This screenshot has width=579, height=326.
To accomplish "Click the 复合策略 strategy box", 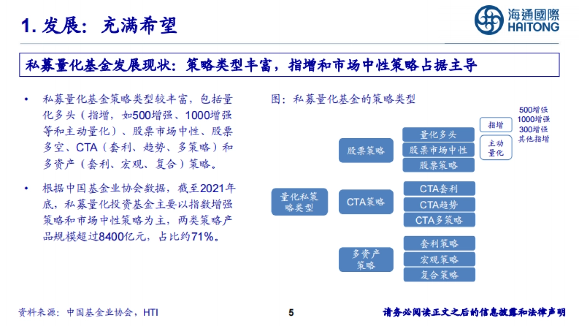I will click(439, 275).
